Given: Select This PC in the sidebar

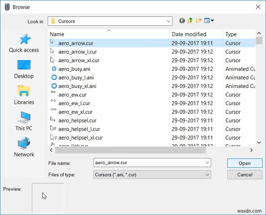Looking at the screenshot, I should tap(24, 121).
